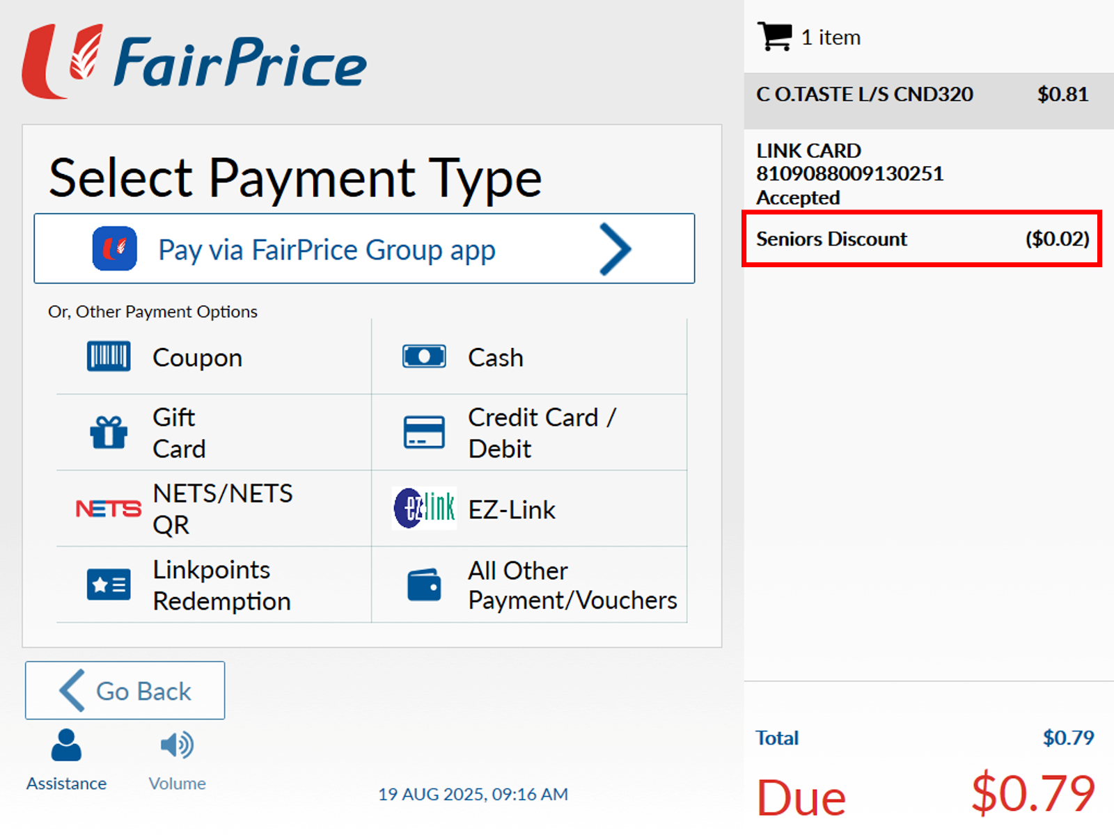Image resolution: width=1114 pixels, height=835 pixels.
Task: Click the wallet icon for other payments
Action: pos(424,584)
